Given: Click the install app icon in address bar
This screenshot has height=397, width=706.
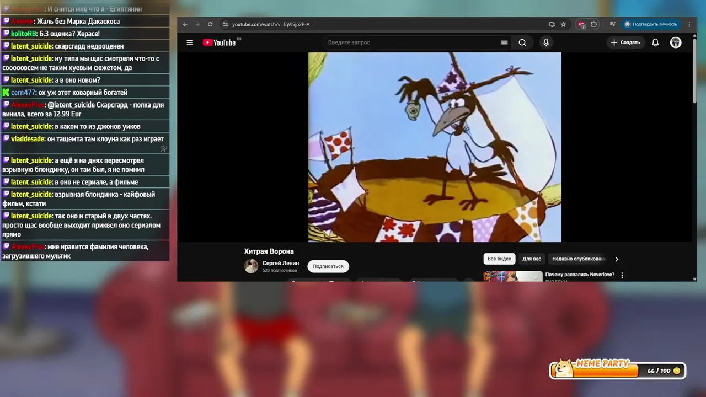Looking at the screenshot, I should pyautogui.click(x=552, y=24).
